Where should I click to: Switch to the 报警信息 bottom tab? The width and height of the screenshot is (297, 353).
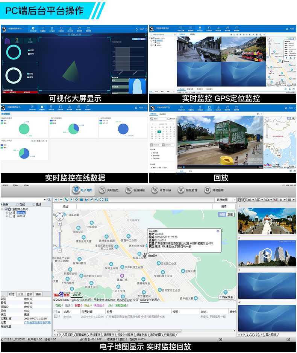[x=81, y=335]
